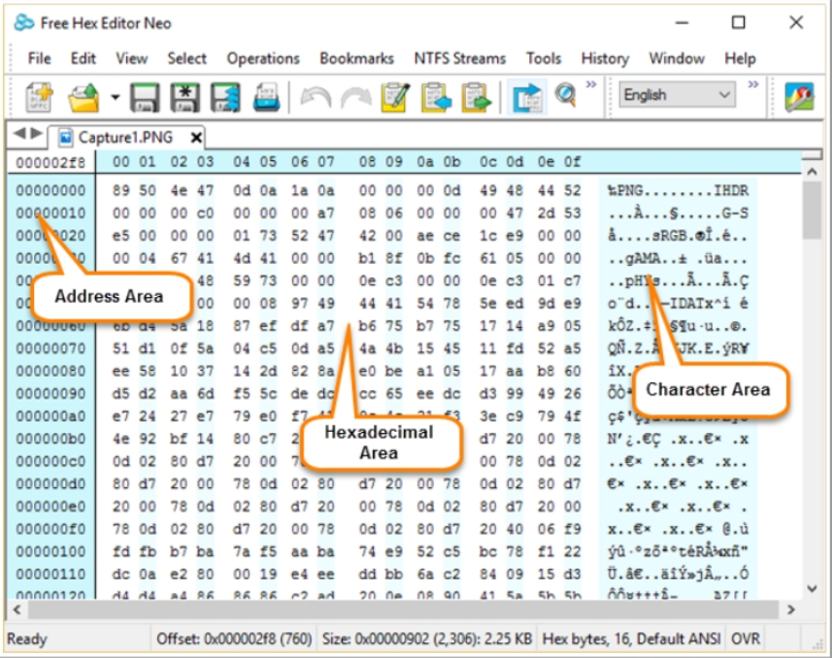Click the previous tab left arrow
Viewport: 832px width, 658px height.
coord(19,133)
